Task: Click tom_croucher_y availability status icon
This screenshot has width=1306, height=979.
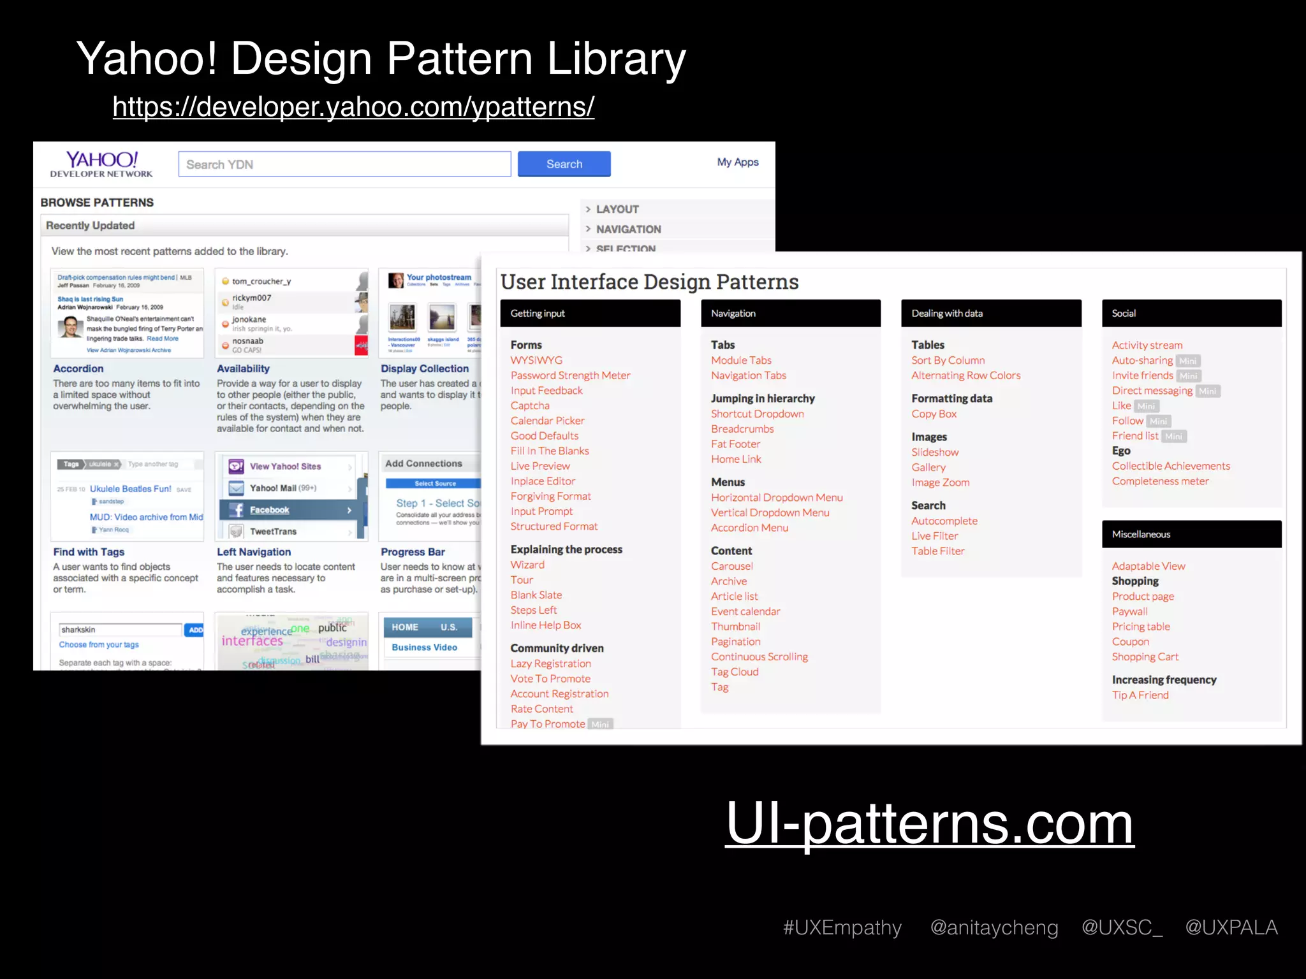Action: click(225, 281)
